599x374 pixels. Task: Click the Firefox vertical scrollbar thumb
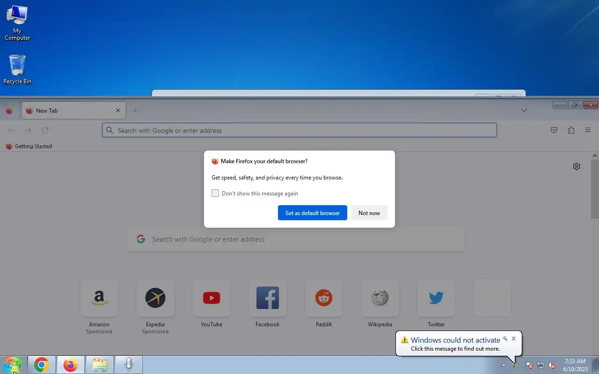[595, 189]
